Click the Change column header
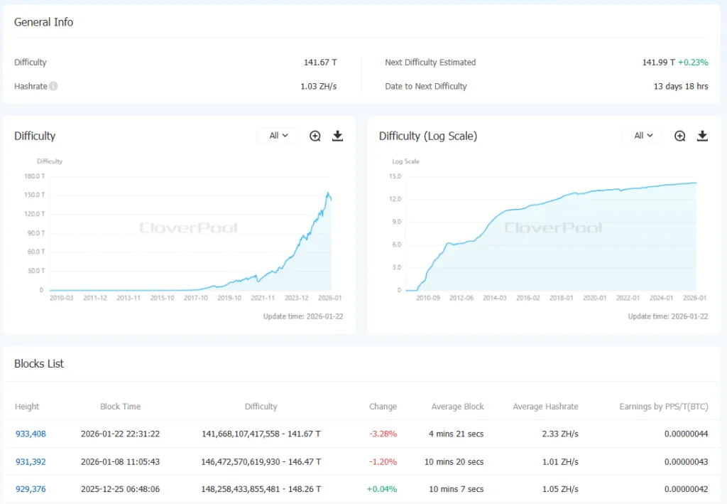 click(383, 407)
